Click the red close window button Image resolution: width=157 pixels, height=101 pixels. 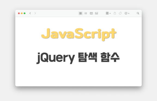tap(19, 13)
